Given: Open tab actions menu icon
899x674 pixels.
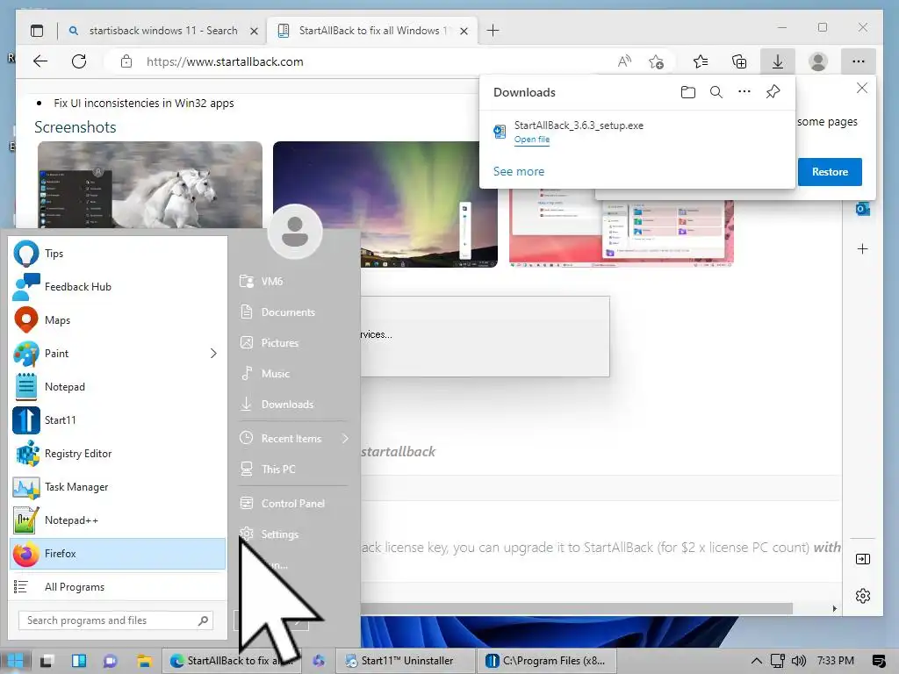Looking at the screenshot, I should click(37, 31).
